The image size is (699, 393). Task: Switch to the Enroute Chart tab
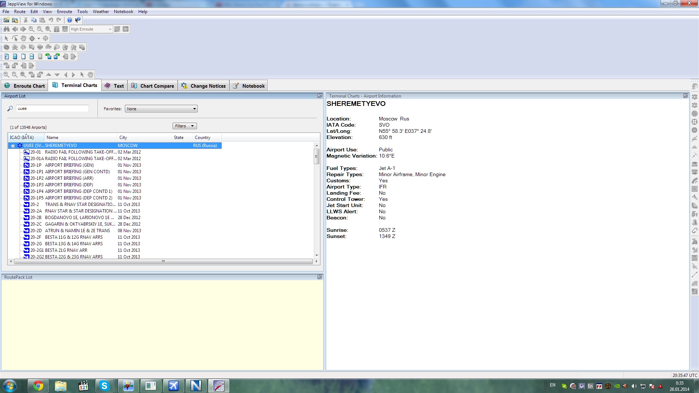click(x=24, y=86)
